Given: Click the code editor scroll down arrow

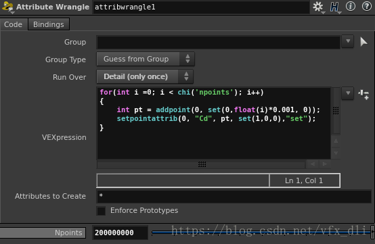Looking at the screenshot, I should click(x=336, y=153).
